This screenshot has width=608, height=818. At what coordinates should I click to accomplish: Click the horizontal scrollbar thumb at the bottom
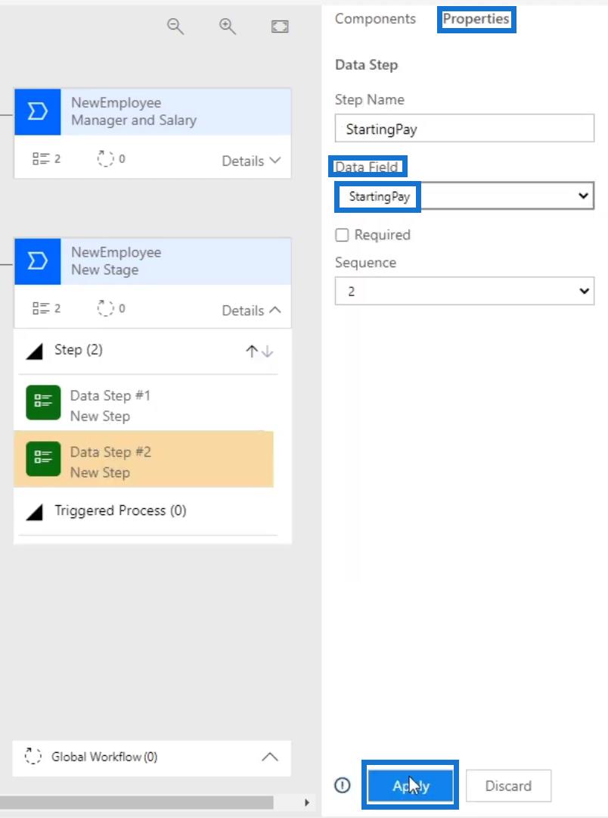[x=137, y=802]
